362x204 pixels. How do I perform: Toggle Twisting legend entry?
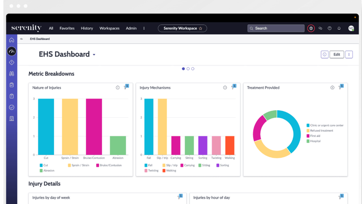[151, 171]
